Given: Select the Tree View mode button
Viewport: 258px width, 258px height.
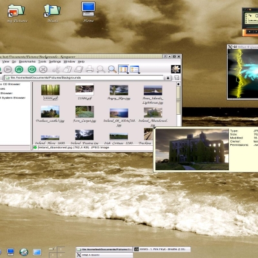Looking at the screenshot, I should click(x=134, y=70).
